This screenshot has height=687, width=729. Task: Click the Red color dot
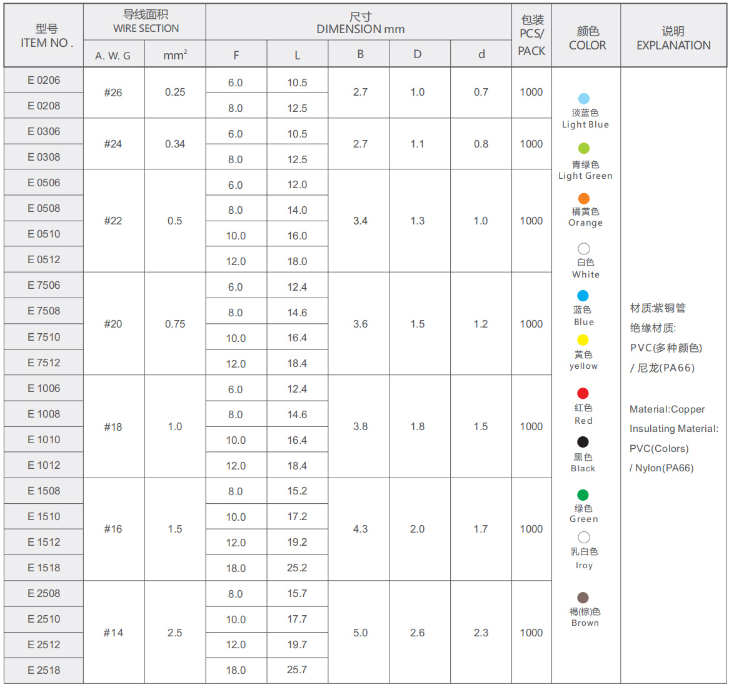pyautogui.click(x=583, y=393)
